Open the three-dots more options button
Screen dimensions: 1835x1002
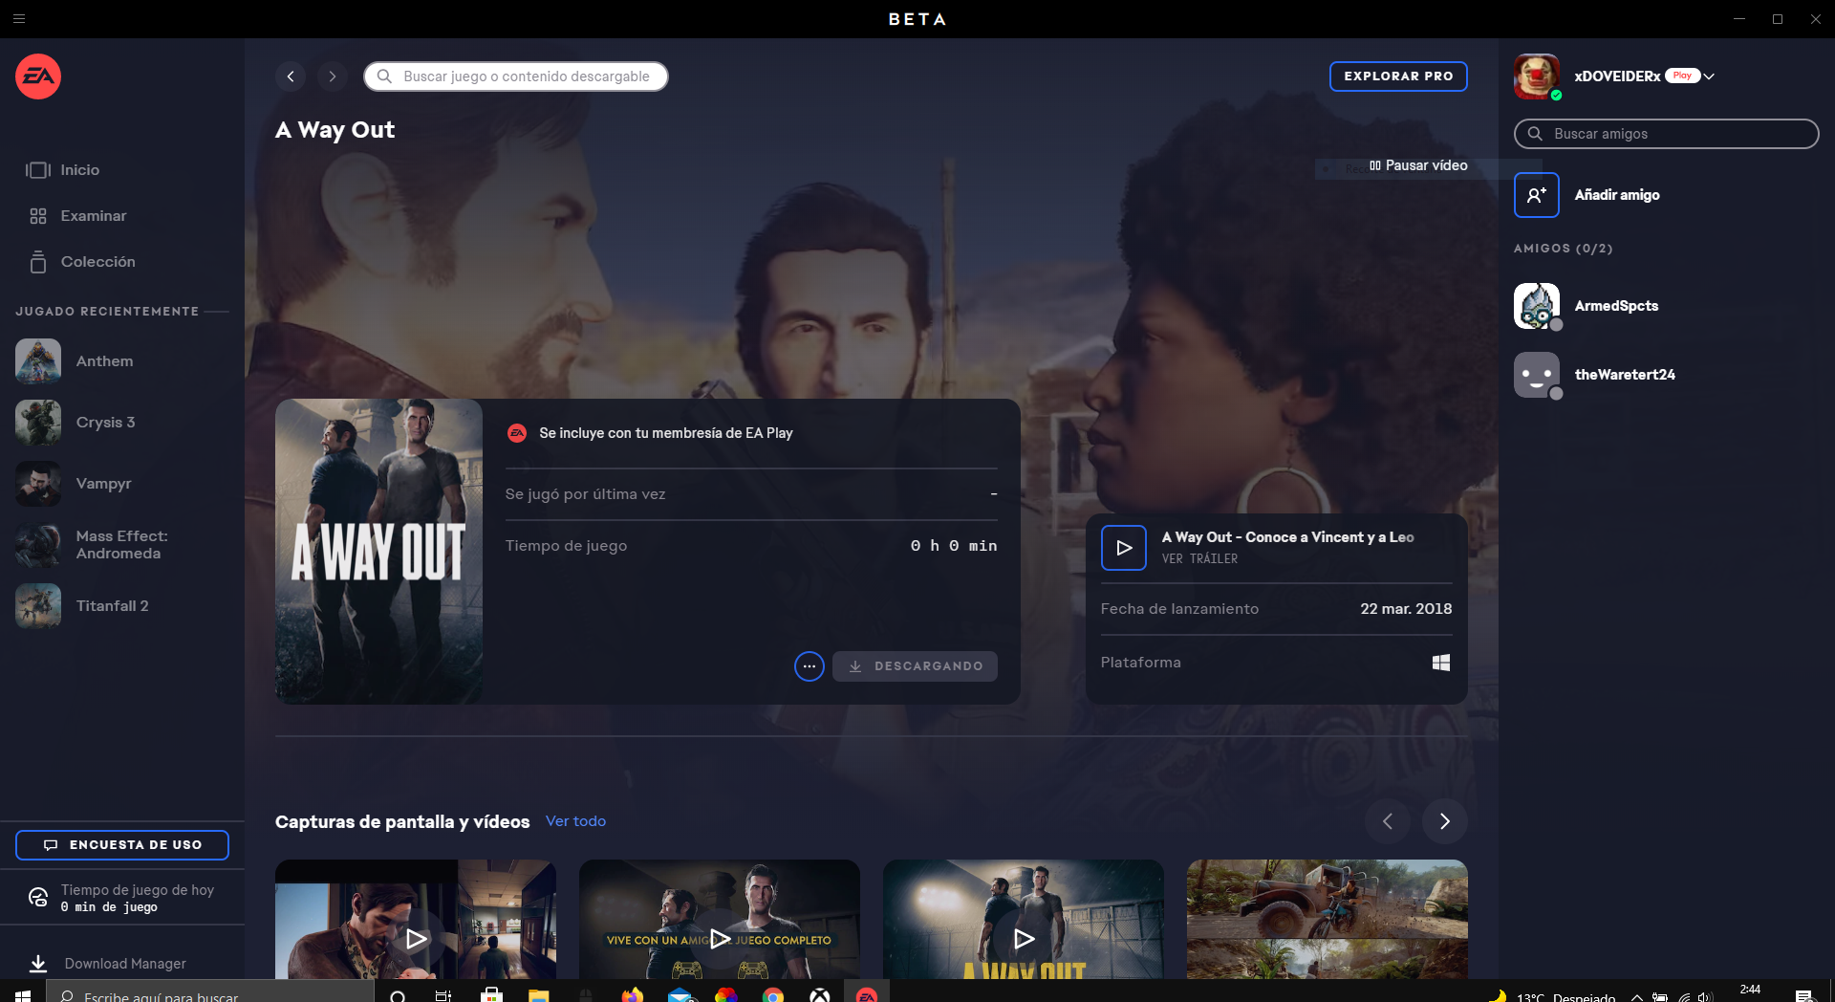pyautogui.click(x=810, y=666)
